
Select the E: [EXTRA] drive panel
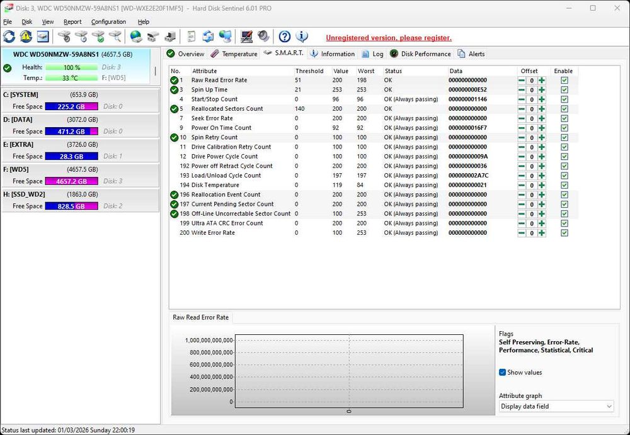coord(80,150)
